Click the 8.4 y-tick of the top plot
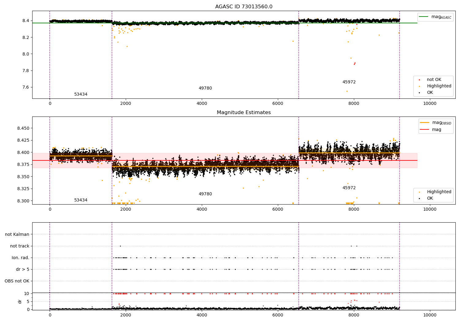 click(25, 21)
